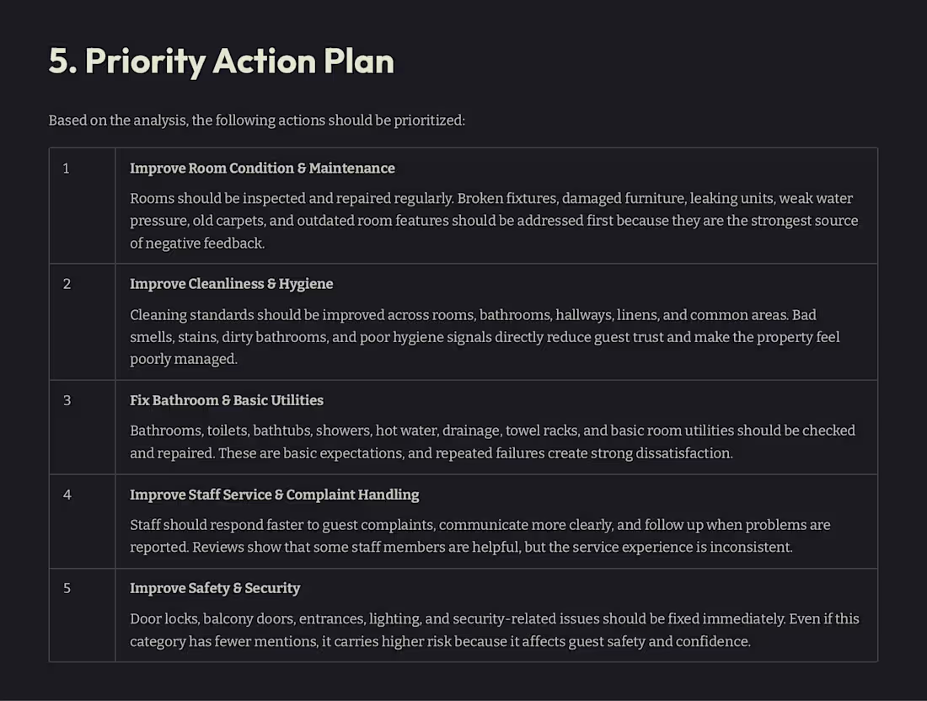Screen dimensions: 927x701
Task: Click the door locks description paragraph
Action: pos(494,630)
